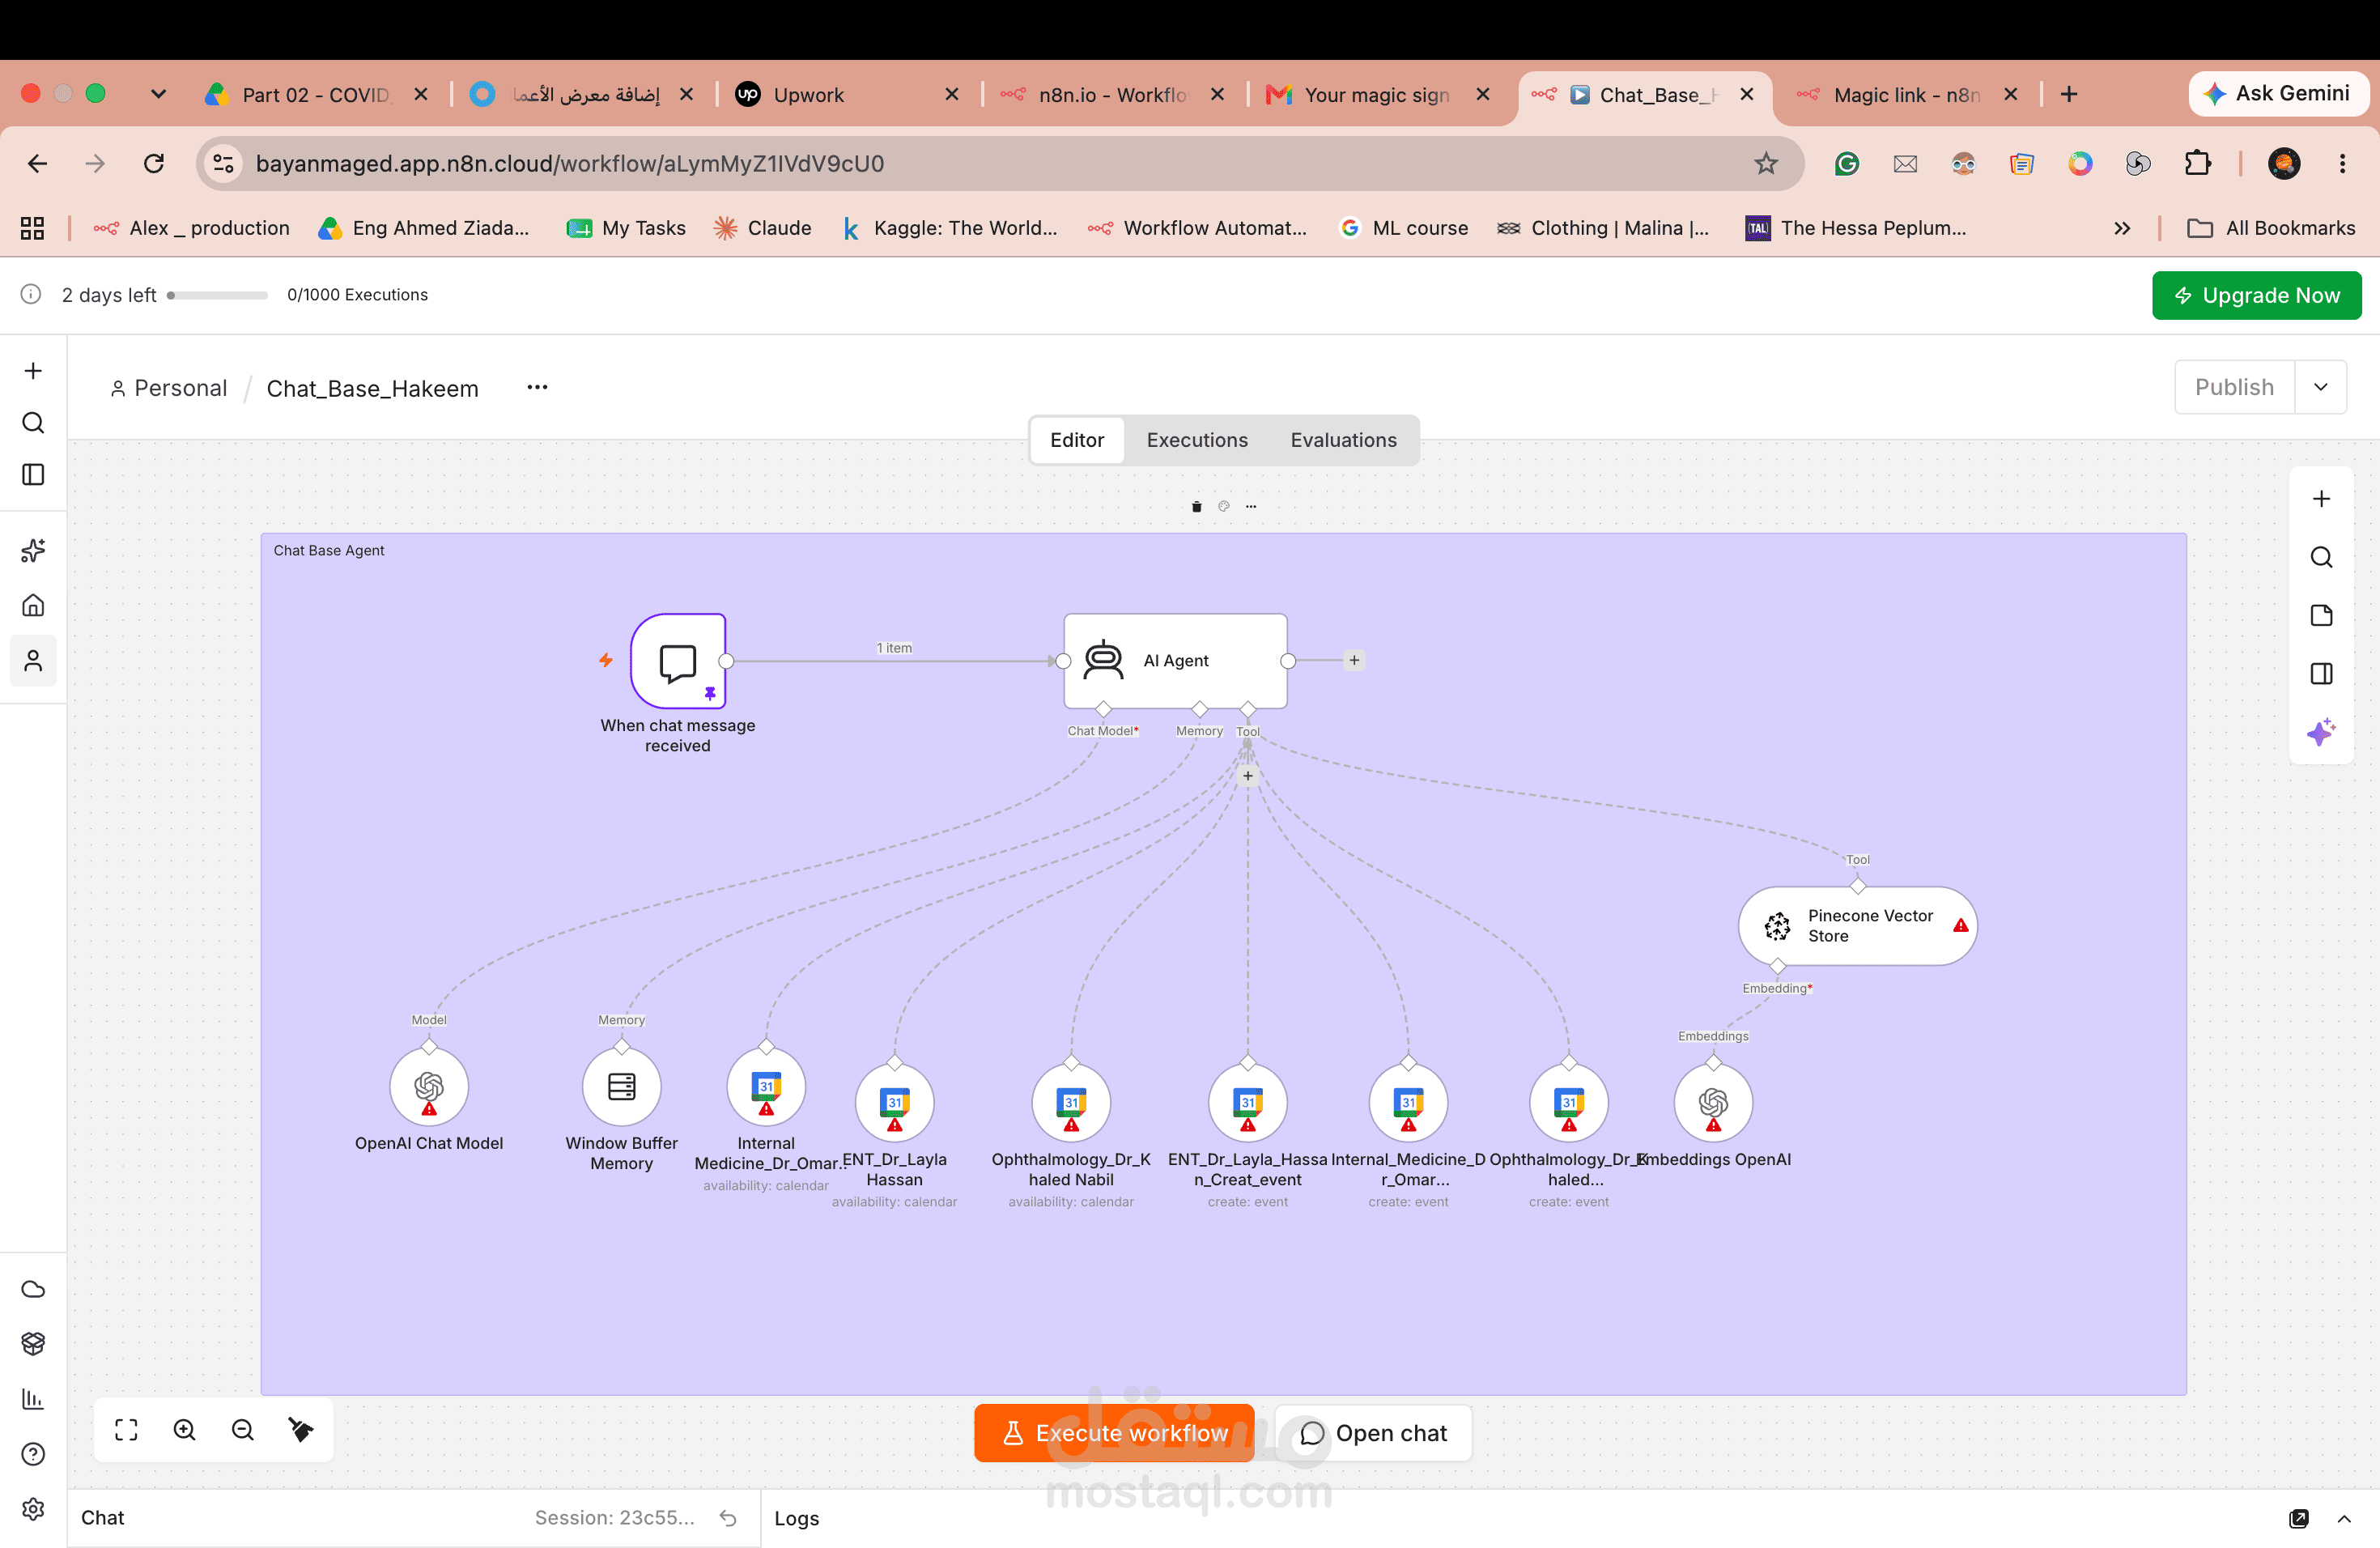The height and width of the screenshot is (1548, 2380).
Task: Click the left sidebar search icon
Action: 33,423
